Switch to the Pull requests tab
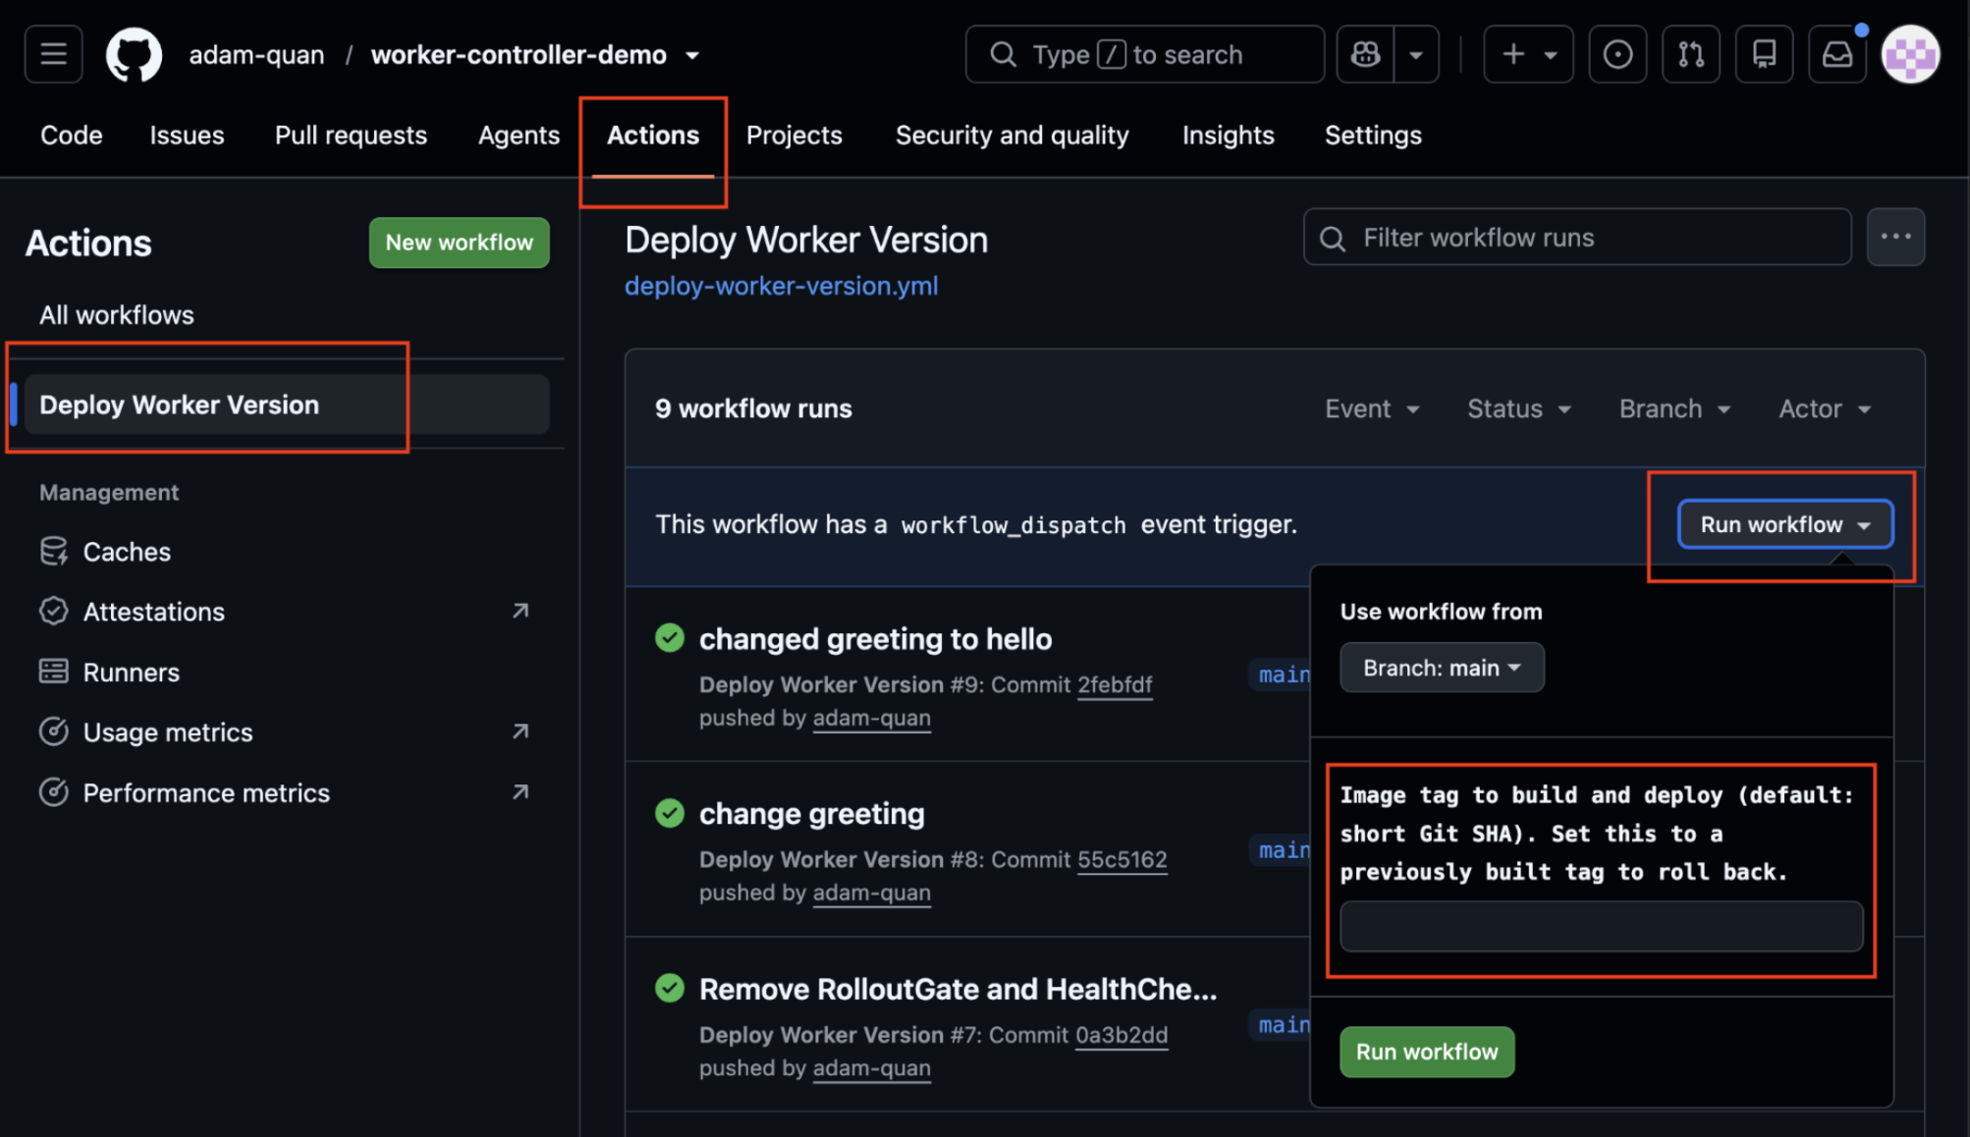This screenshot has height=1137, width=1970. 351,135
